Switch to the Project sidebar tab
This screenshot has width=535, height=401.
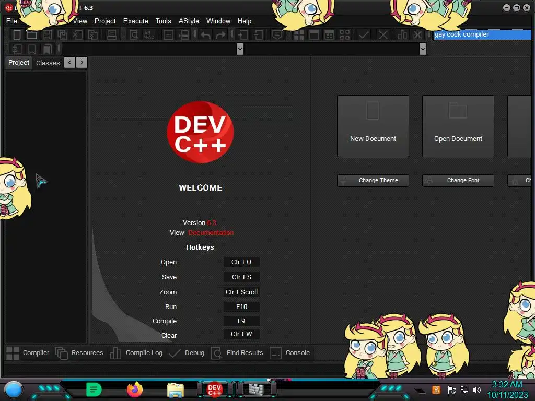point(19,63)
